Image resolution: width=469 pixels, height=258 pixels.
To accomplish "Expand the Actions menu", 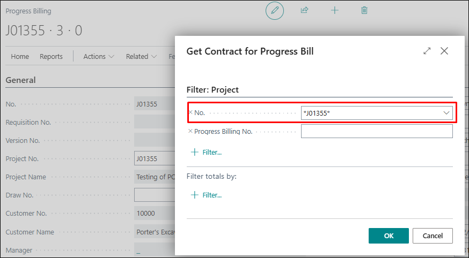I will tap(99, 56).
